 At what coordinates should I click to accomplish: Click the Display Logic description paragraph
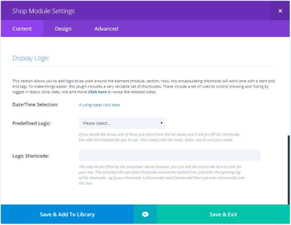144,86
